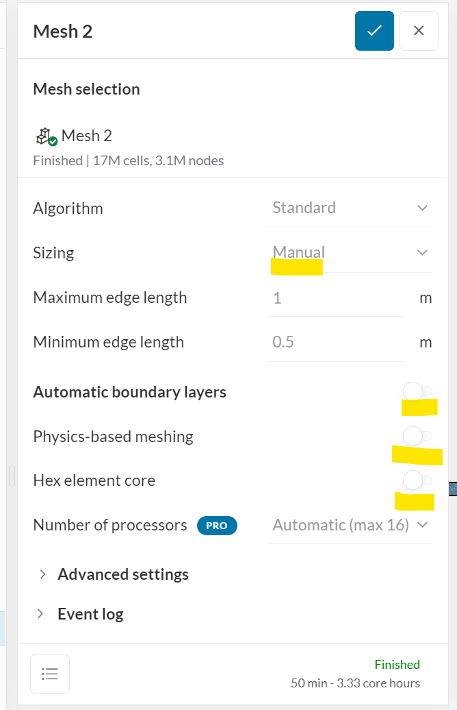
Task: Click the Maximum edge length field
Action: tap(335, 298)
